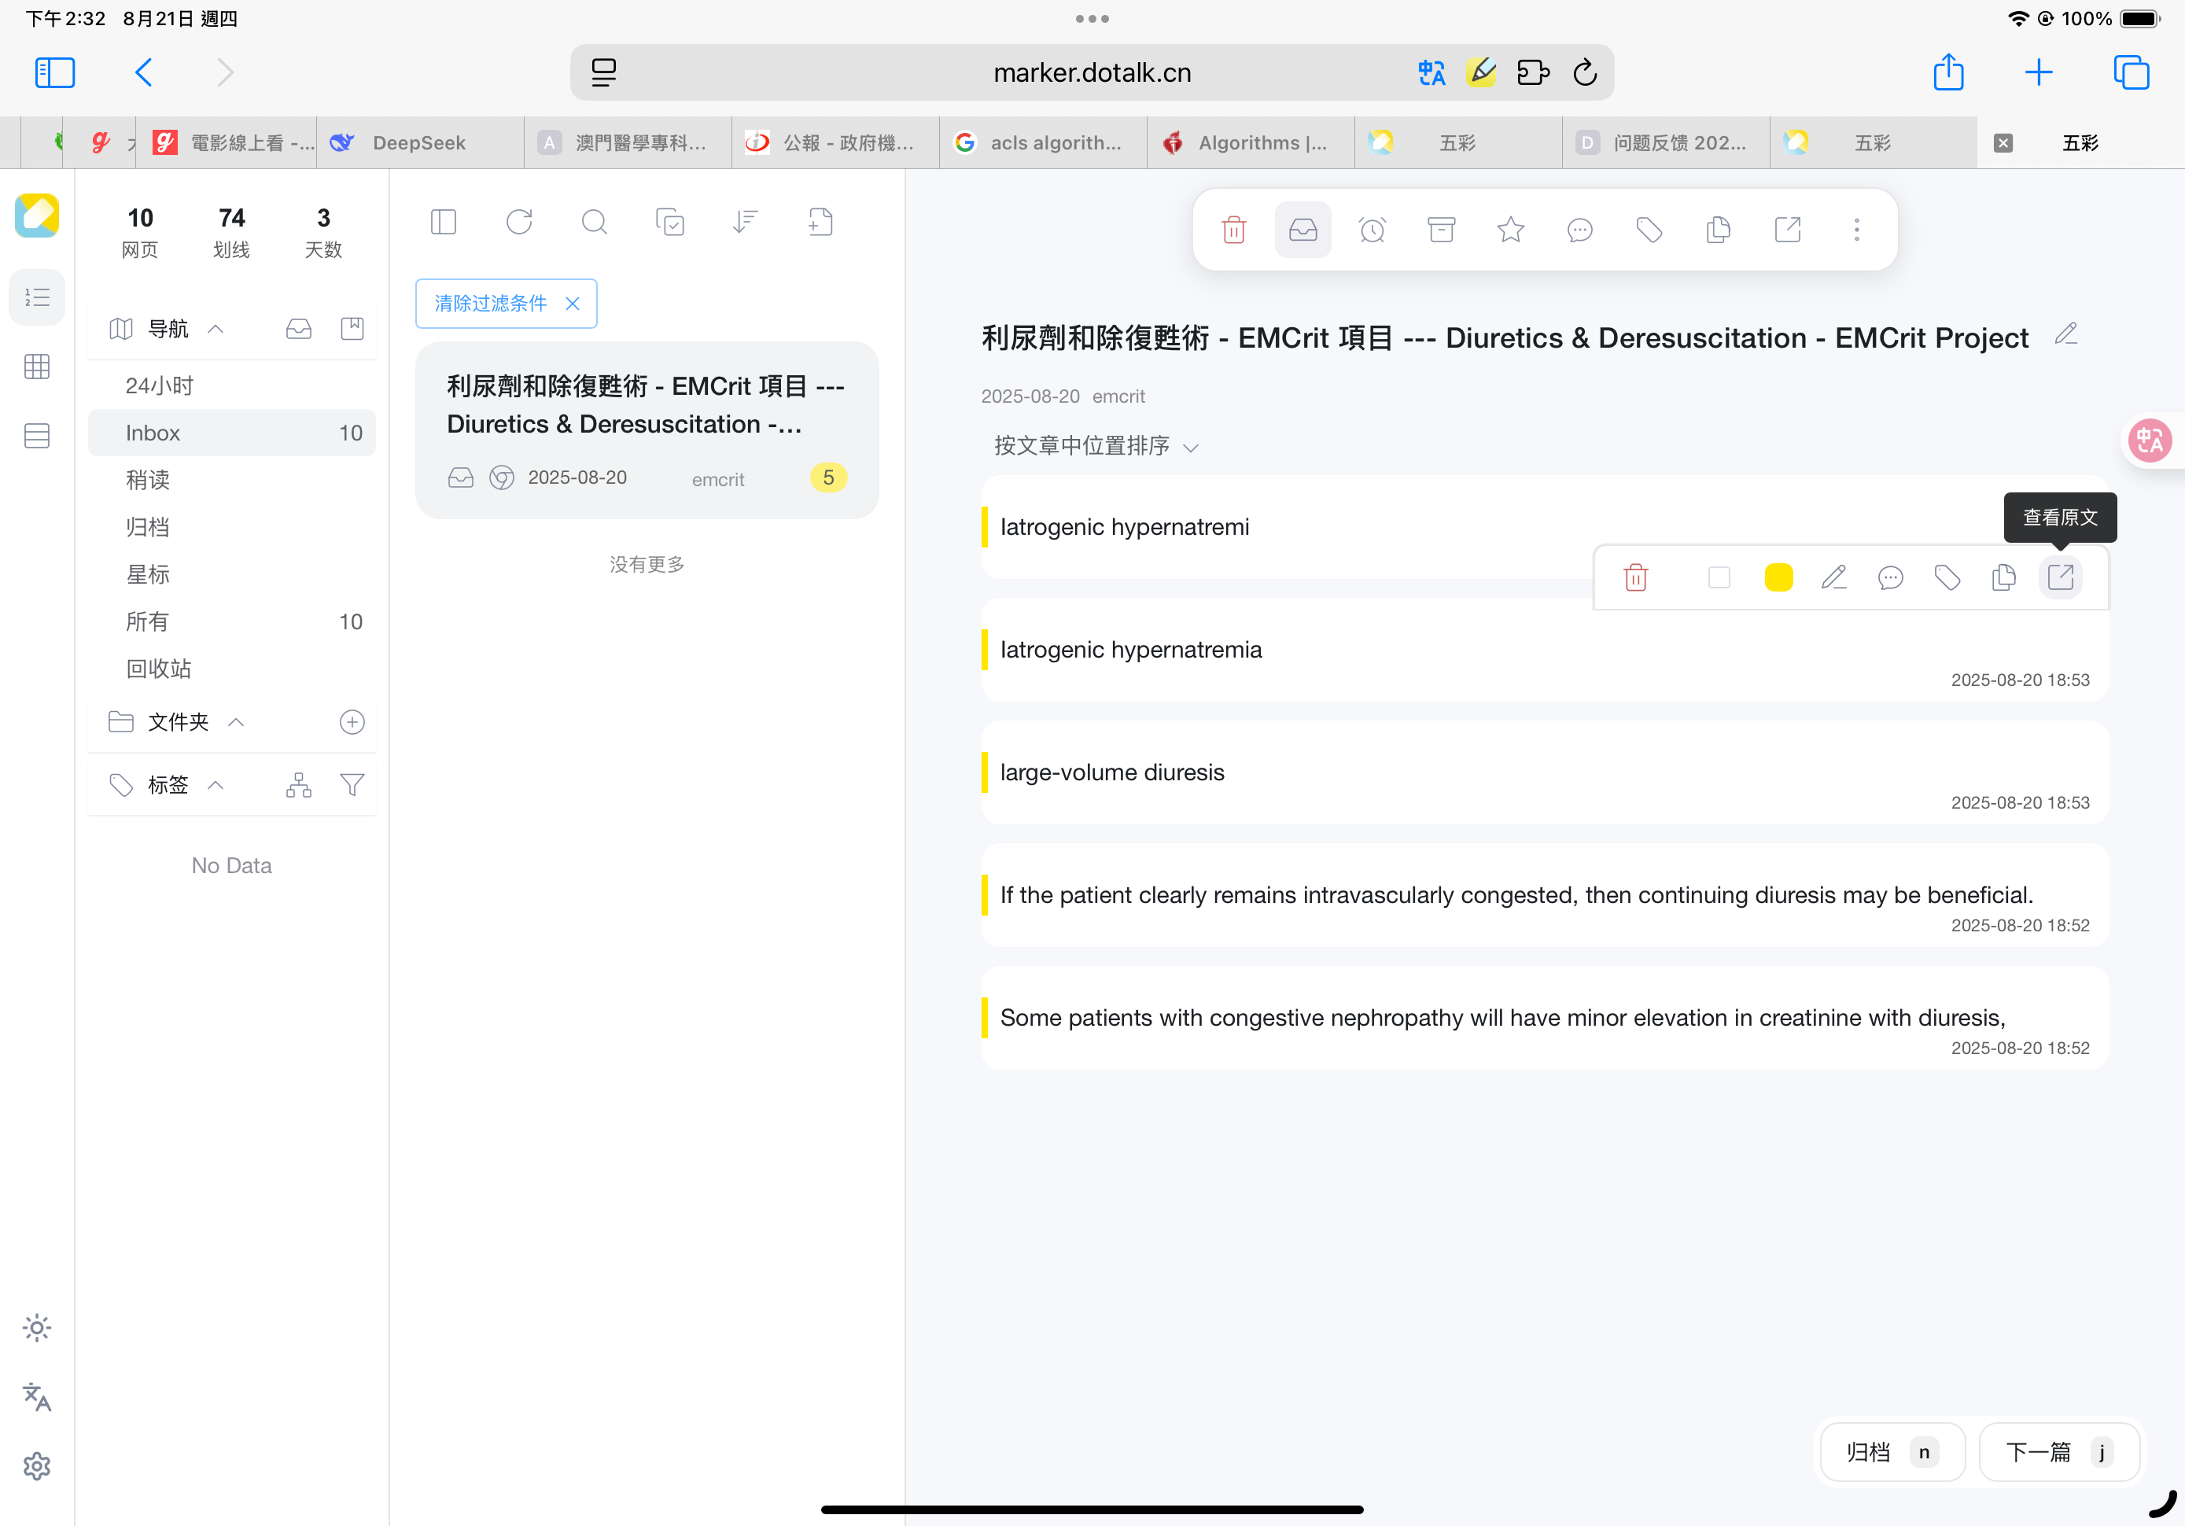Viewport: 2185px width, 1526px height.
Task: Enable multi-select mode in article list
Action: 669,222
